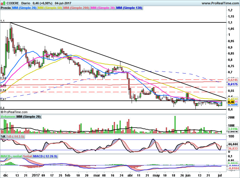Click the 44,444 stochastic value tag
This screenshot has width=240, height=178.
[232, 144]
